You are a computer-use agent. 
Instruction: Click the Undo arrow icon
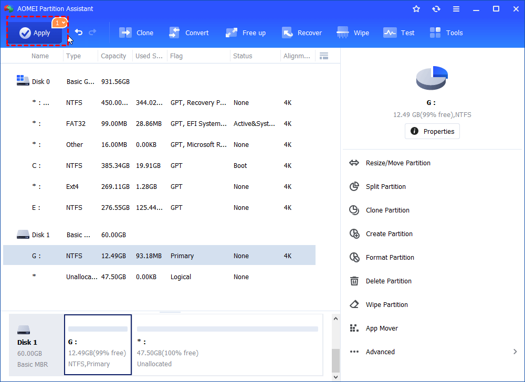pyautogui.click(x=78, y=32)
